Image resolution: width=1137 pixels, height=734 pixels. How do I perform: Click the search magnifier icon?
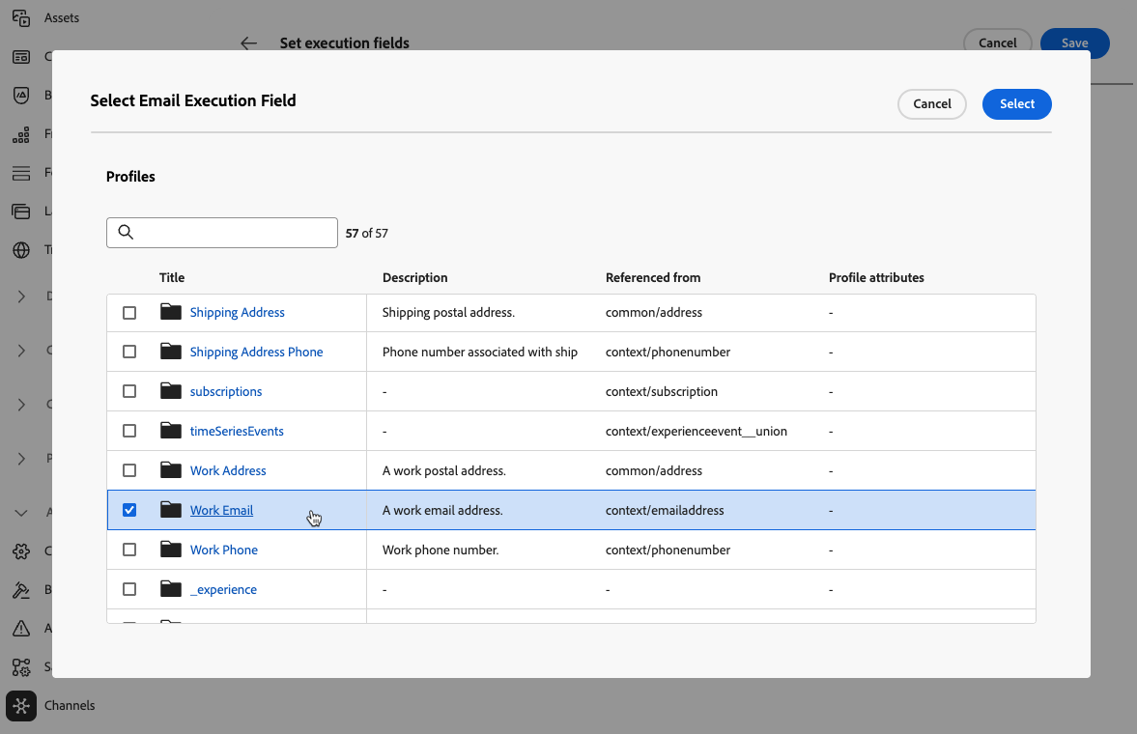pos(125,233)
